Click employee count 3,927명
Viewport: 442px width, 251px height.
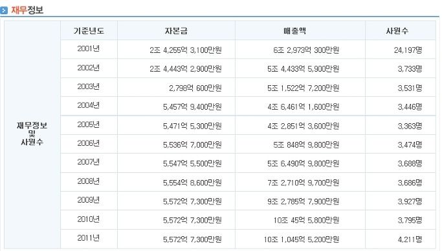[x=410, y=201]
